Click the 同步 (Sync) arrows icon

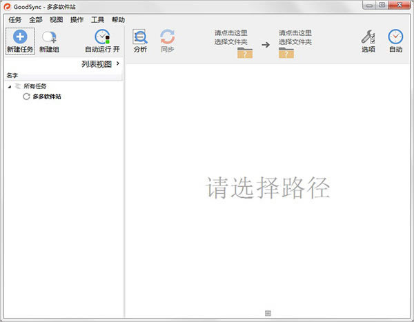(168, 37)
